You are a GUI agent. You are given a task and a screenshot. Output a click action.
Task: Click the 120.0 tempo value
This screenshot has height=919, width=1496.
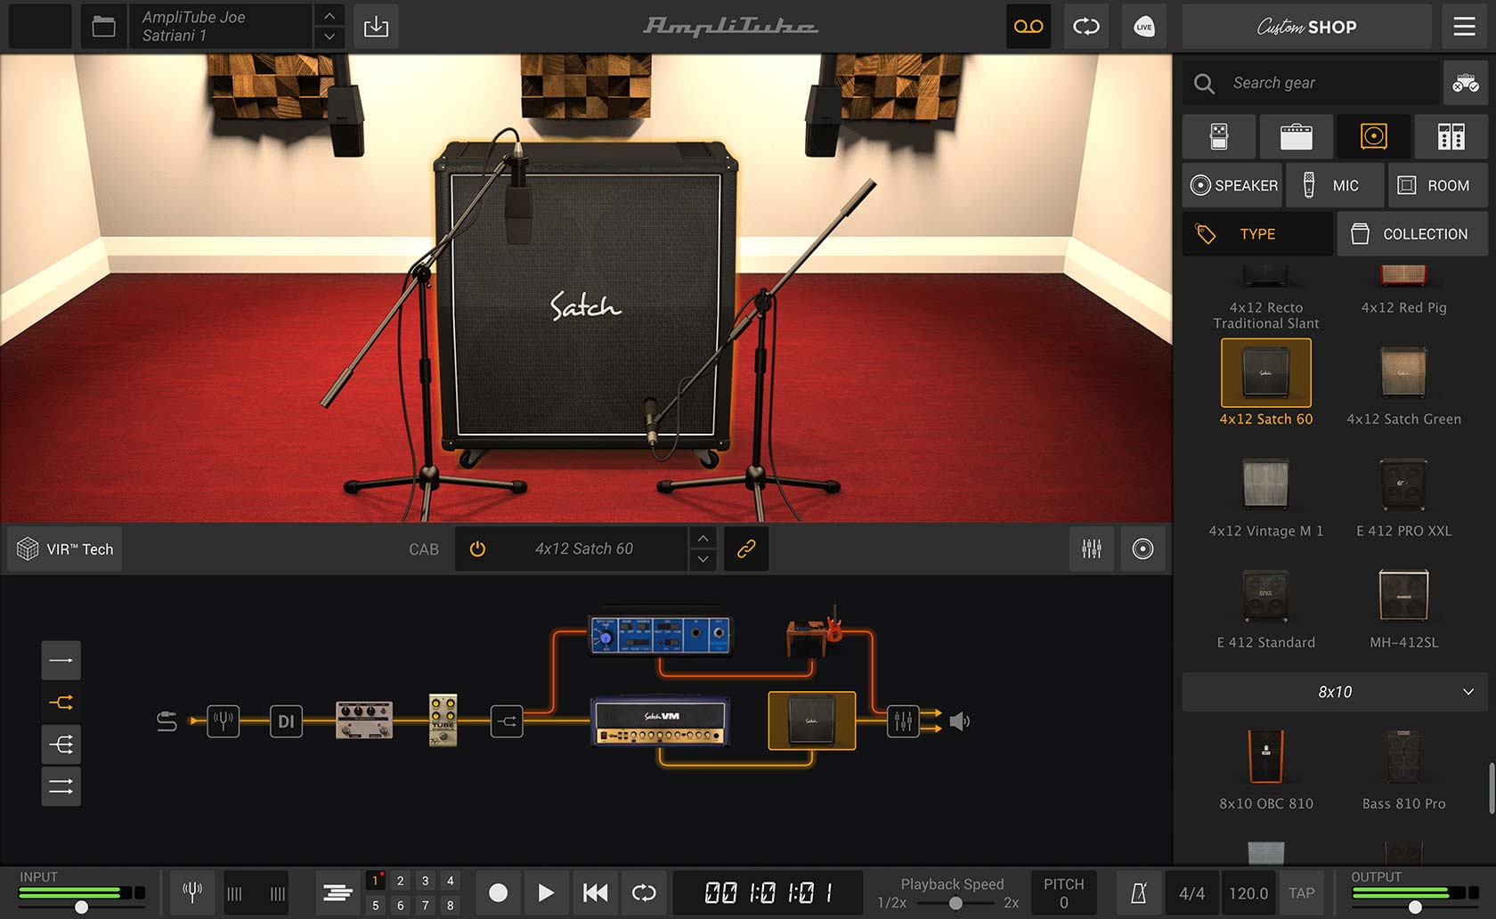tap(1248, 892)
